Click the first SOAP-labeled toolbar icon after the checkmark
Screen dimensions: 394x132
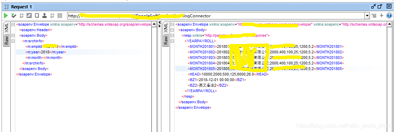pyautogui.click(x=22, y=16)
